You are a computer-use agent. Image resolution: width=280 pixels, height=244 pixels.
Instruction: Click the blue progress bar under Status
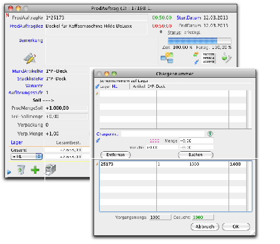200,41
